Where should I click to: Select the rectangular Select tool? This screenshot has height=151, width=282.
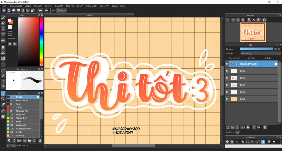tap(3, 65)
